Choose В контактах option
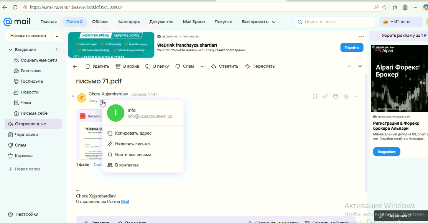This screenshot has width=428, height=223. [x=123, y=165]
